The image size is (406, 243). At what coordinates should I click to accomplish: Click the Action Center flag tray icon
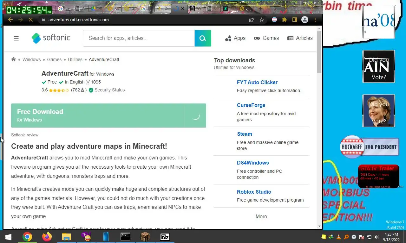(x=362, y=237)
